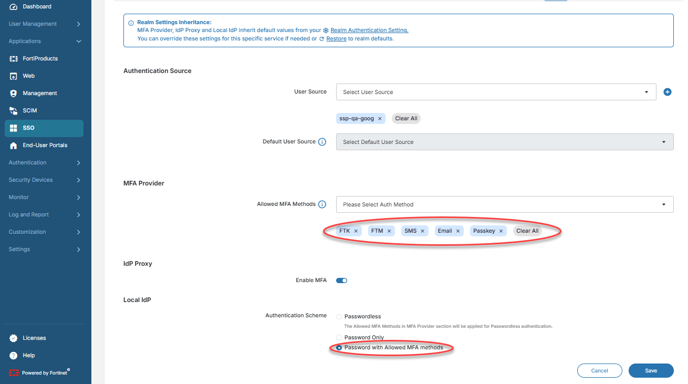Open the Allowed MFA Methods dropdown
Viewport: 688px width, 384px height.
click(x=504, y=204)
